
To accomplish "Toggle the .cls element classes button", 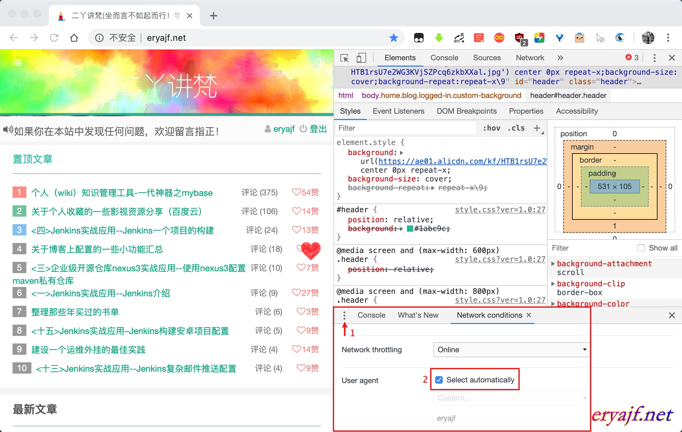I will click(516, 128).
